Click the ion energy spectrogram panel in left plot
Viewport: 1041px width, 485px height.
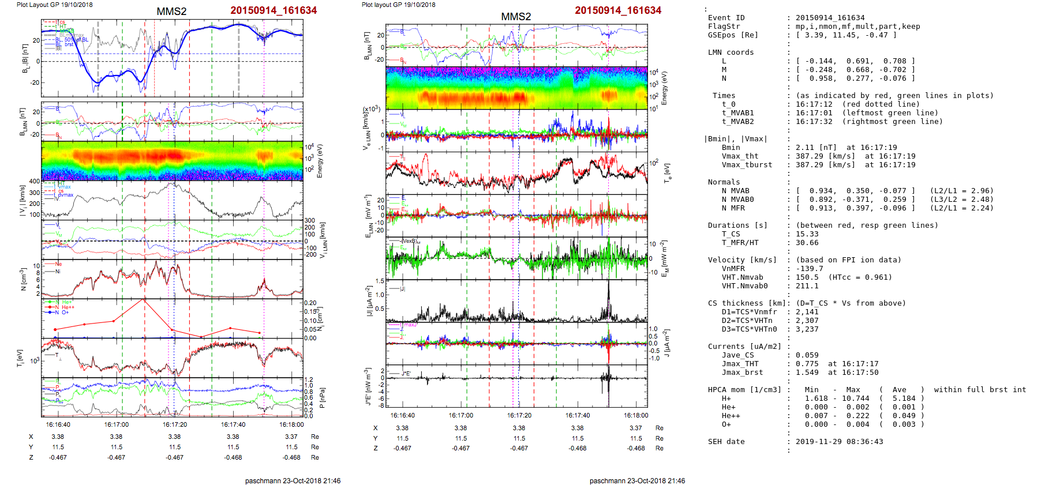[x=172, y=161]
